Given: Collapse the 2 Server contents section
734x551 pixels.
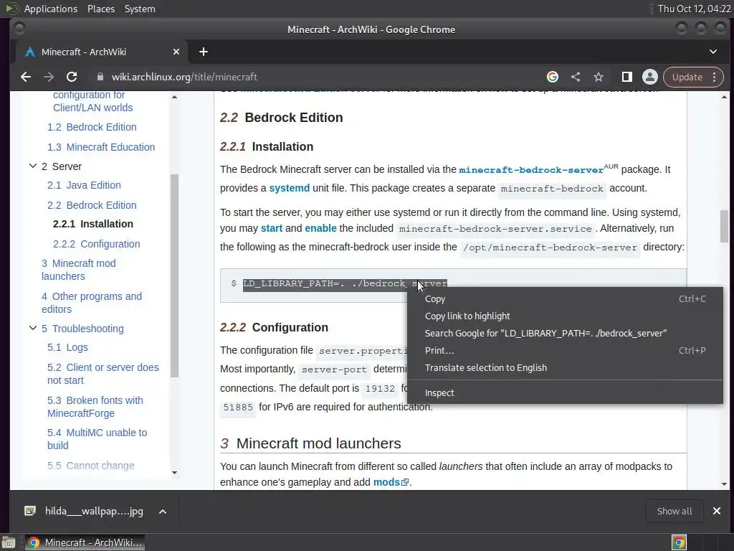Looking at the screenshot, I should 33,166.
